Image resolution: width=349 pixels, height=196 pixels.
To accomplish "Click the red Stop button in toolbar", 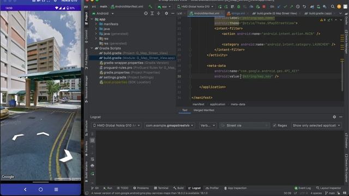I will [x=264, y=7].
